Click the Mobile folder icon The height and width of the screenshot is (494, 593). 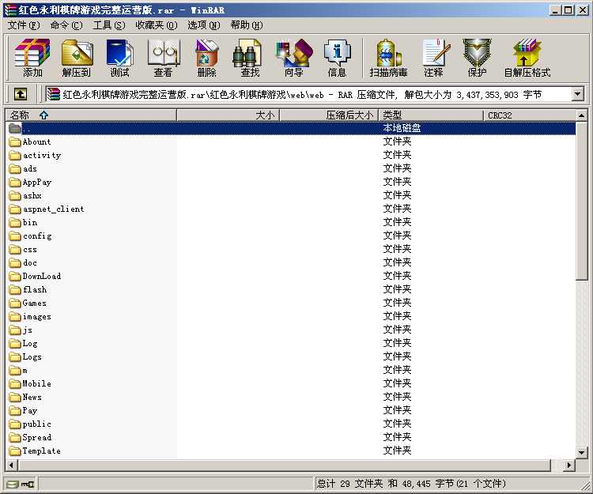point(15,383)
